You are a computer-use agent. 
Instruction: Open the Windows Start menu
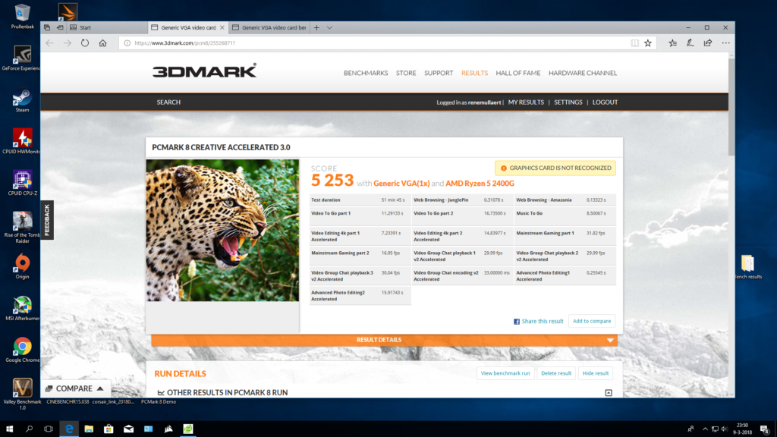tap(9, 429)
